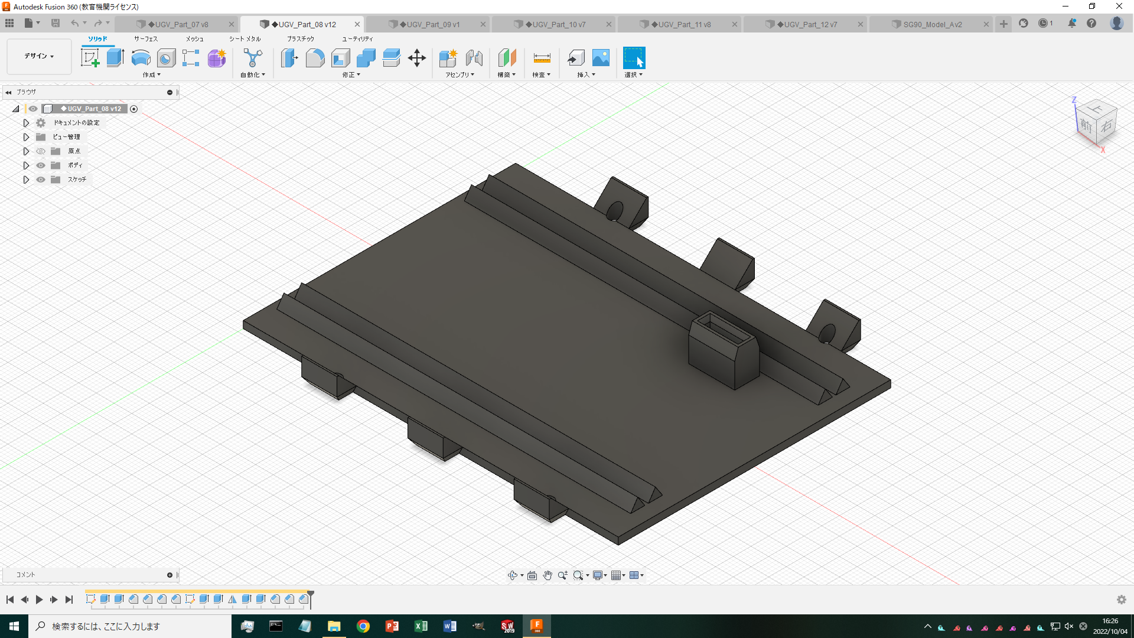Select the Combine tool
The height and width of the screenshot is (638, 1134).
(x=366, y=58)
